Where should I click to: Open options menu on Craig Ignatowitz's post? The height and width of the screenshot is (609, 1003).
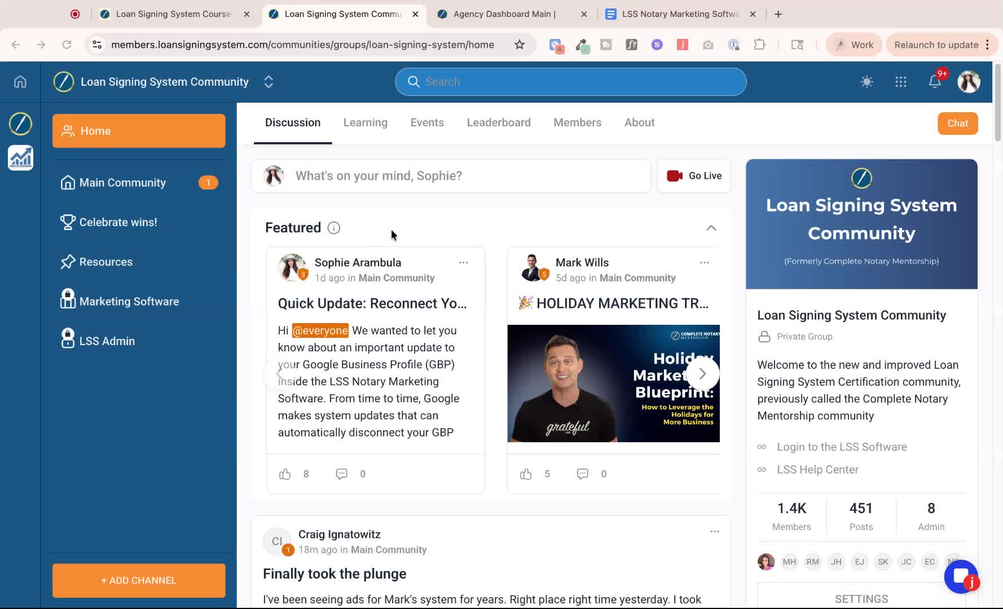715,532
